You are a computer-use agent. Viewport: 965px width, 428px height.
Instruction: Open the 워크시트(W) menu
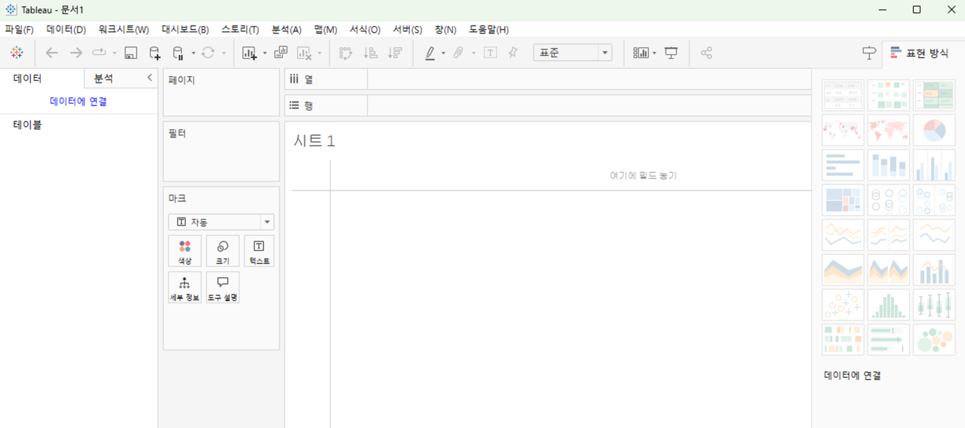pyautogui.click(x=123, y=30)
